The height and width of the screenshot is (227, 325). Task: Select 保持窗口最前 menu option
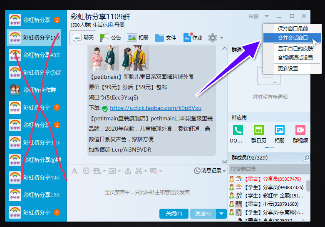click(293, 28)
